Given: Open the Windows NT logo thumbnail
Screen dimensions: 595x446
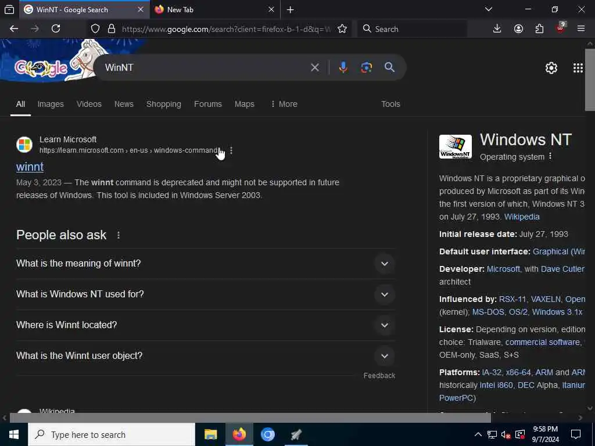Looking at the screenshot, I should (456, 146).
